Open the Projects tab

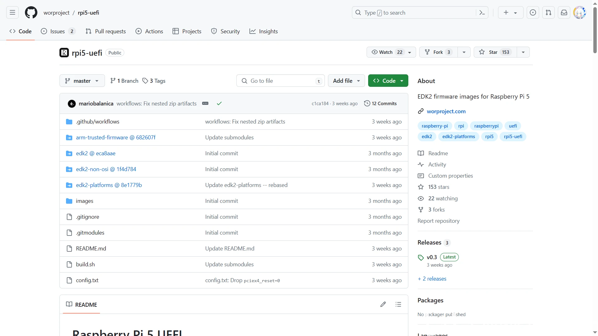(x=187, y=31)
